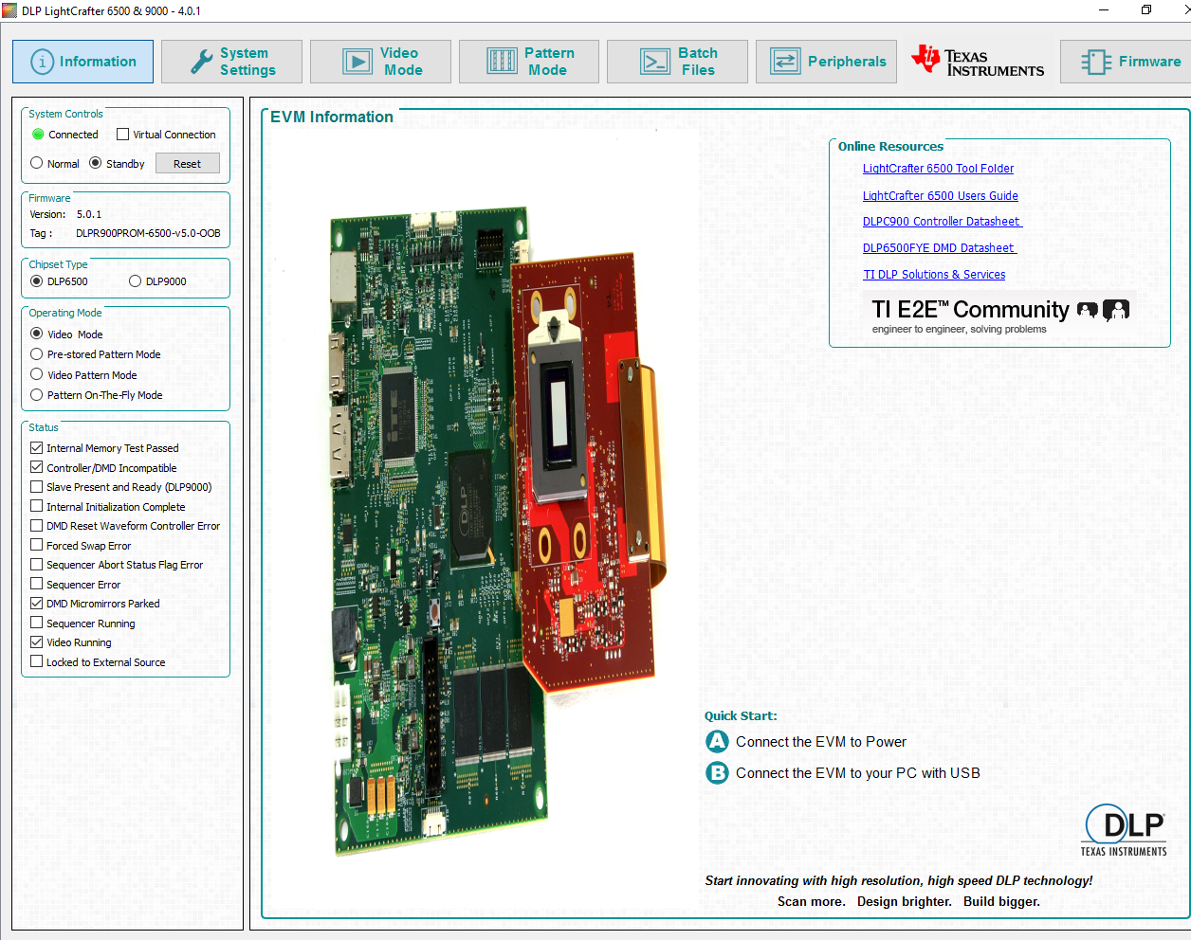
Task: Toggle Internal Initialization Complete checkbox
Action: click(37, 506)
